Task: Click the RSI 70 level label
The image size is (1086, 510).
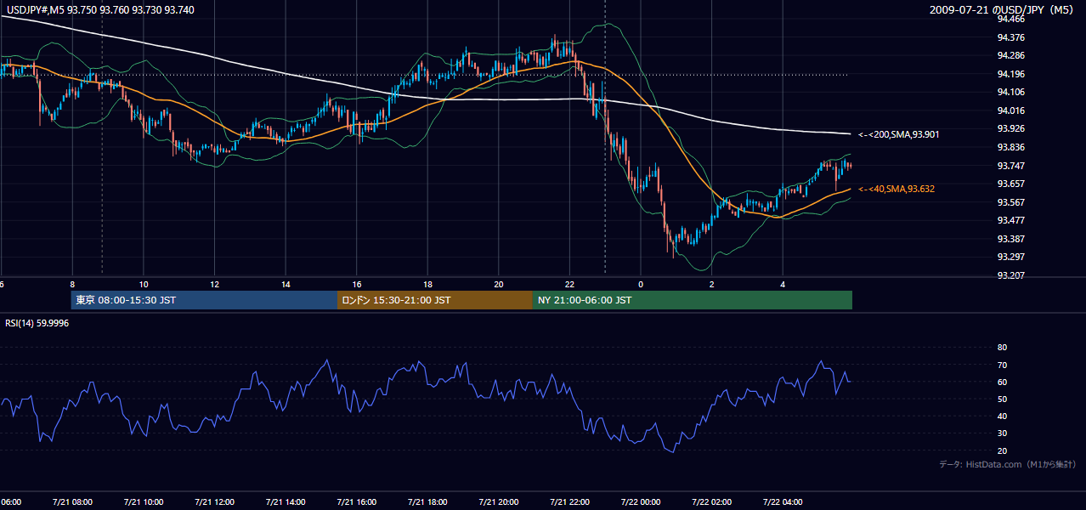Action: tap(1002, 365)
